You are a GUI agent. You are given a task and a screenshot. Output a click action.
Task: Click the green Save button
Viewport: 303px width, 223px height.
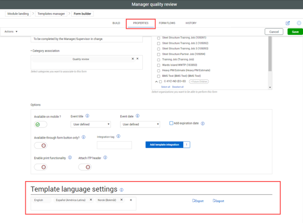[x=295, y=31]
